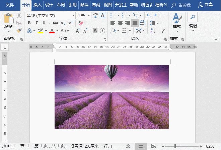Select Print Layout view in status bar
This screenshot has height=150, width=221.
coord(141,146)
